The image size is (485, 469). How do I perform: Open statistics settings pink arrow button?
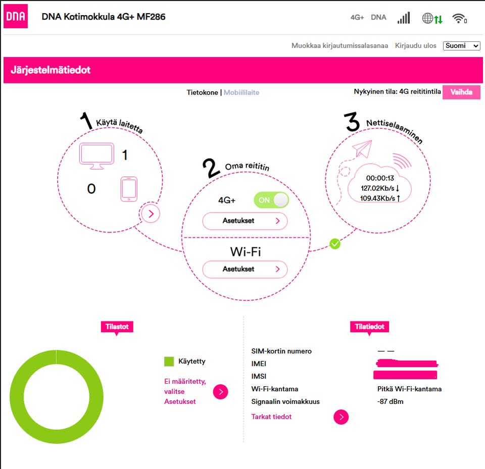[221, 392]
